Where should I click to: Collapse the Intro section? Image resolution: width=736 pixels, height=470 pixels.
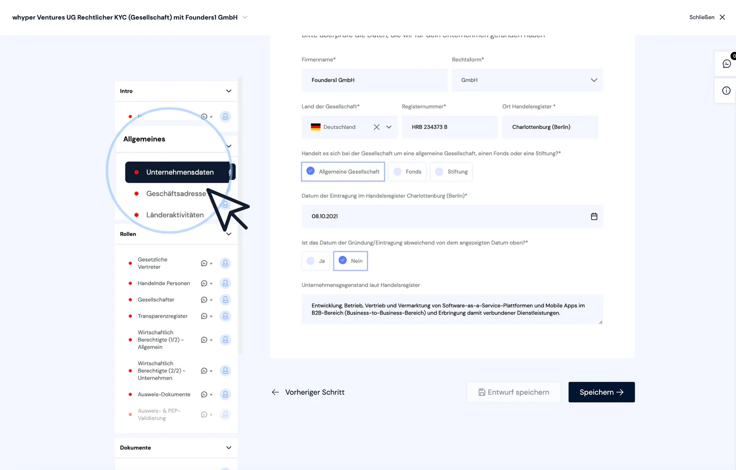(229, 91)
